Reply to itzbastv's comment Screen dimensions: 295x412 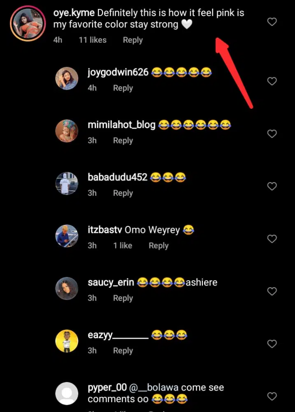click(x=158, y=246)
